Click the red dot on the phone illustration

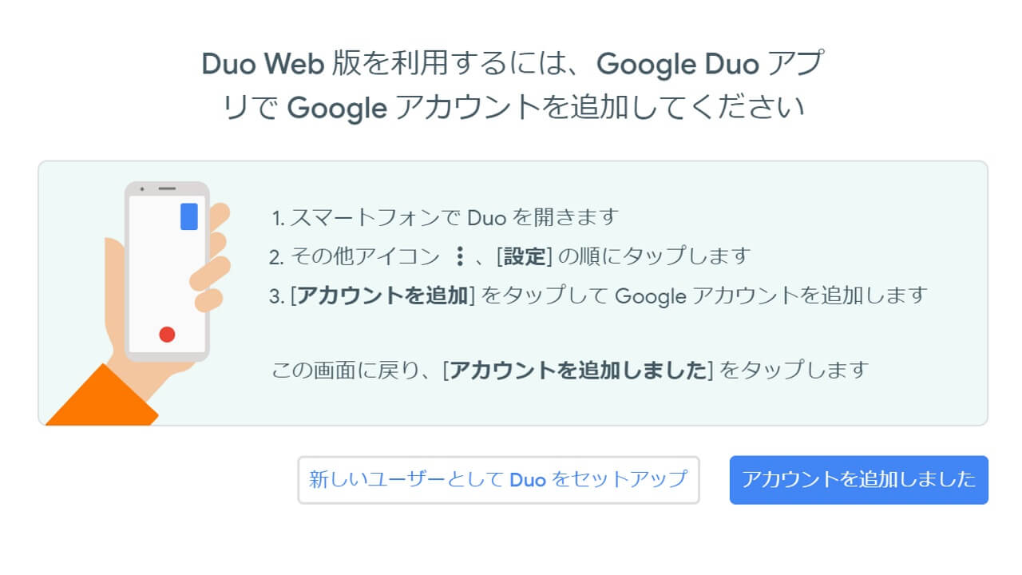[167, 335]
